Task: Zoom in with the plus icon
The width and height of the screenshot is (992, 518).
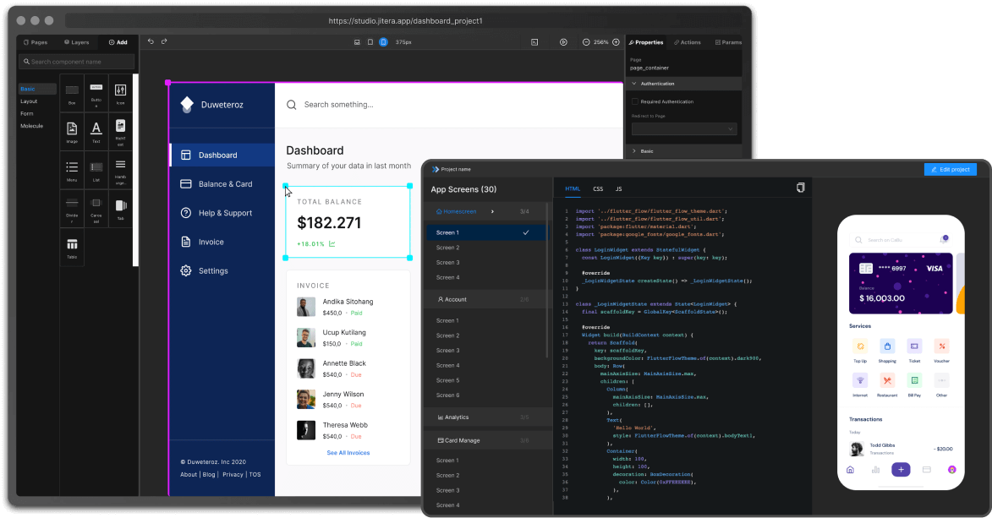Action: point(616,42)
